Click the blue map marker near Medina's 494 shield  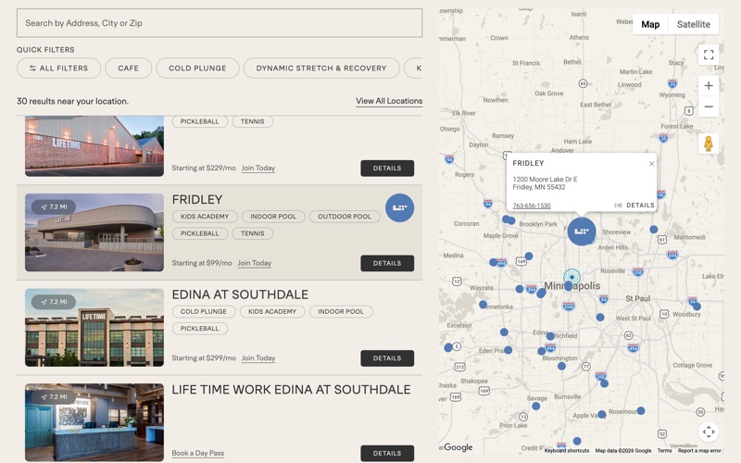[x=494, y=262]
